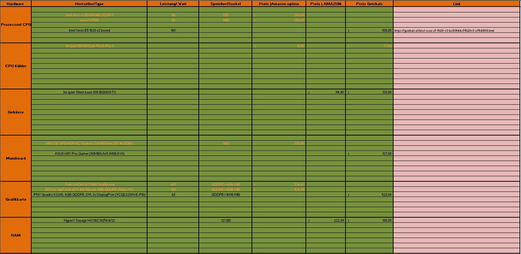Viewport: 521px width, 254px height.
Task: Click the intel xeon v3 BX80646E31230V3 cell
Action: pos(89,15)
